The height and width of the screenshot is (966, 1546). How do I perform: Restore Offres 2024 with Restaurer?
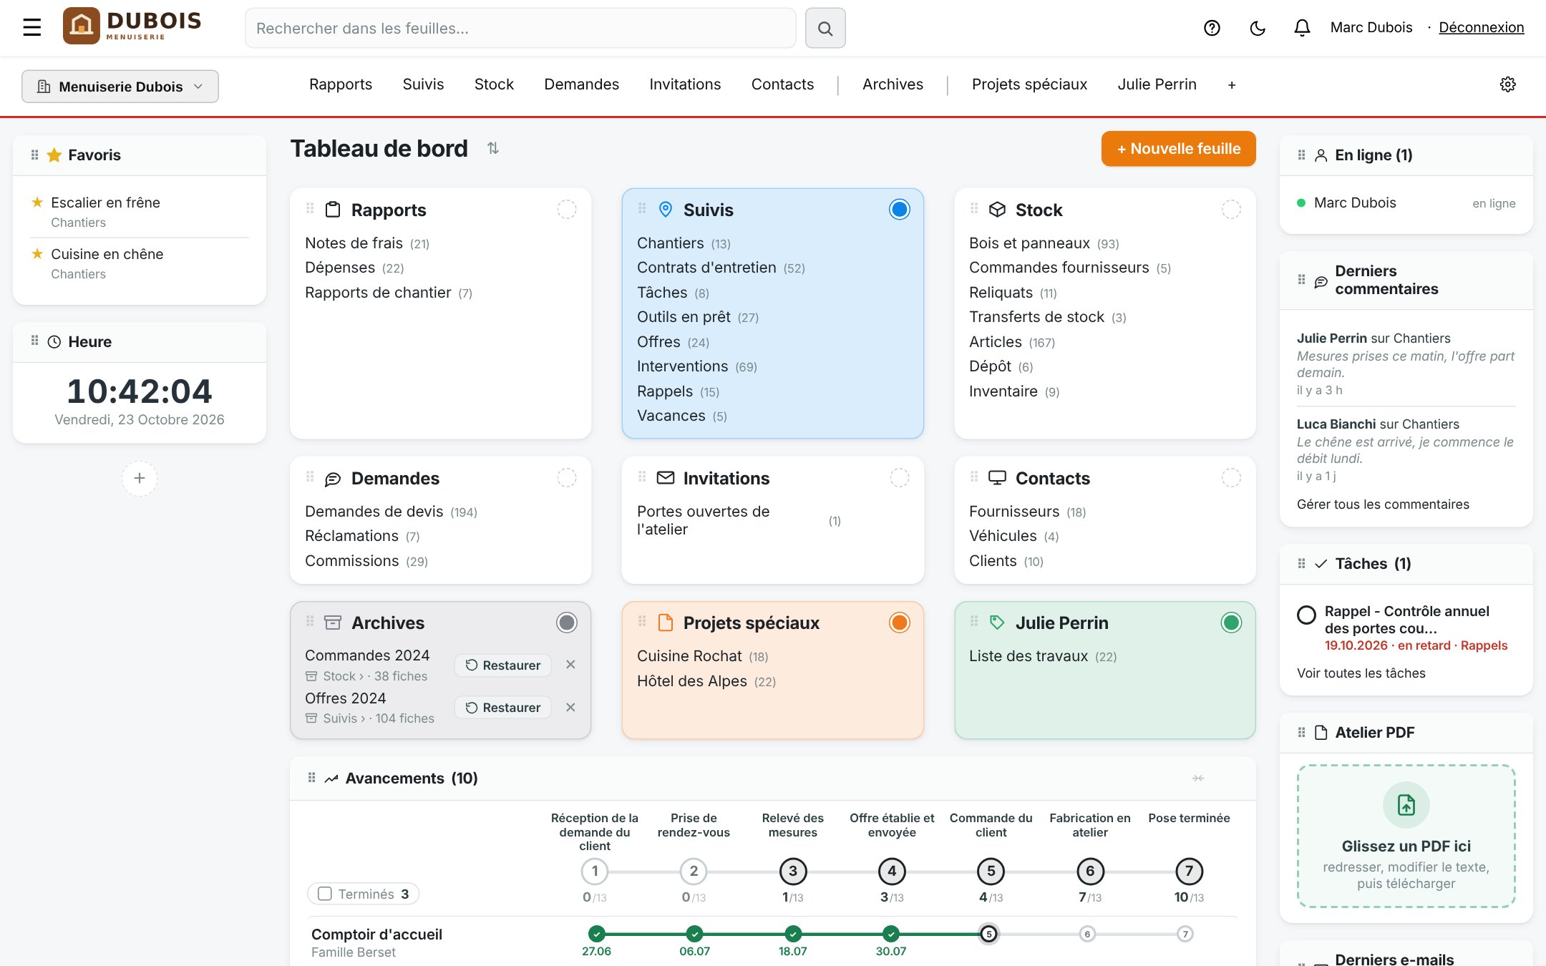tap(503, 708)
